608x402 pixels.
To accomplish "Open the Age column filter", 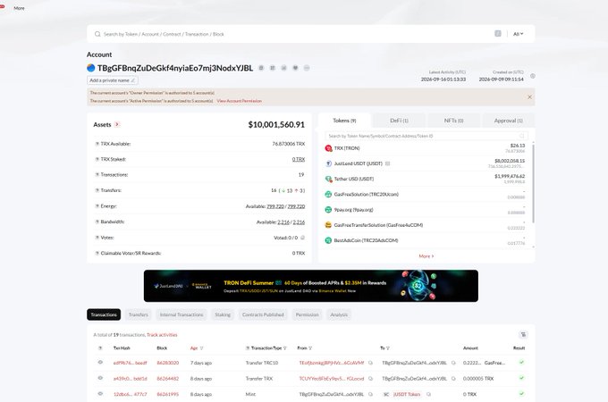I will click(x=202, y=348).
